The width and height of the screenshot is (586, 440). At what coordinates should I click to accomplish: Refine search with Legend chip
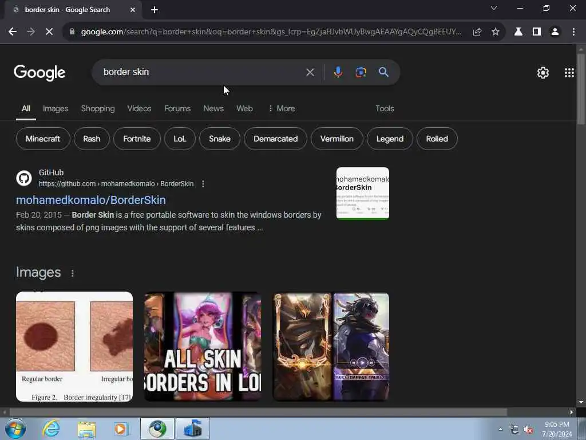pyautogui.click(x=390, y=139)
